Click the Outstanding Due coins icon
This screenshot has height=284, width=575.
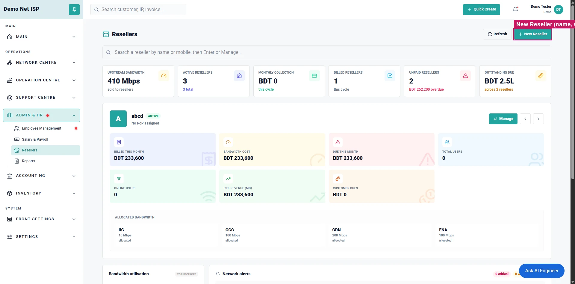[x=541, y=76]
